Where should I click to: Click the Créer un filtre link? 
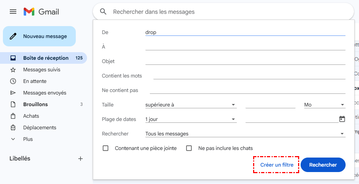click(x=277, y=165)
